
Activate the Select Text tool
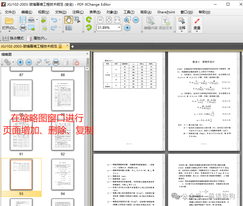(77, 20)
